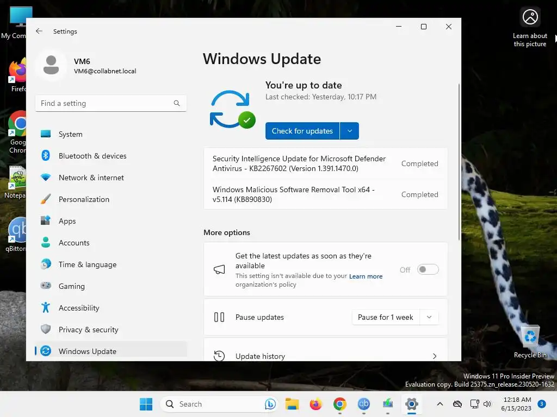The image size is (557, 417).
Task: Click the More options heading
Action: point(227,232)
